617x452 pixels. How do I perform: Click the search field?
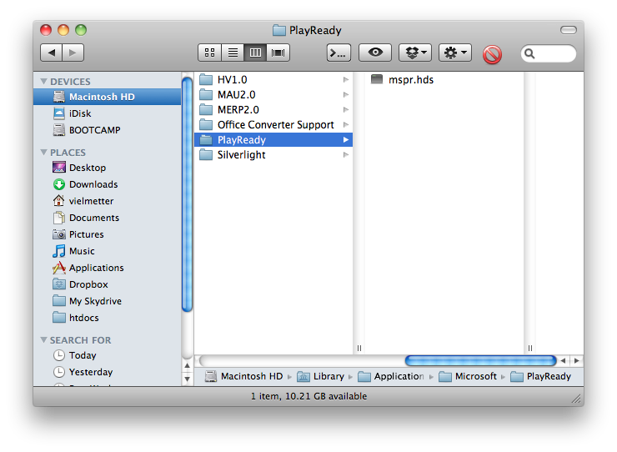pyautogui.click(x=549, y=53)
